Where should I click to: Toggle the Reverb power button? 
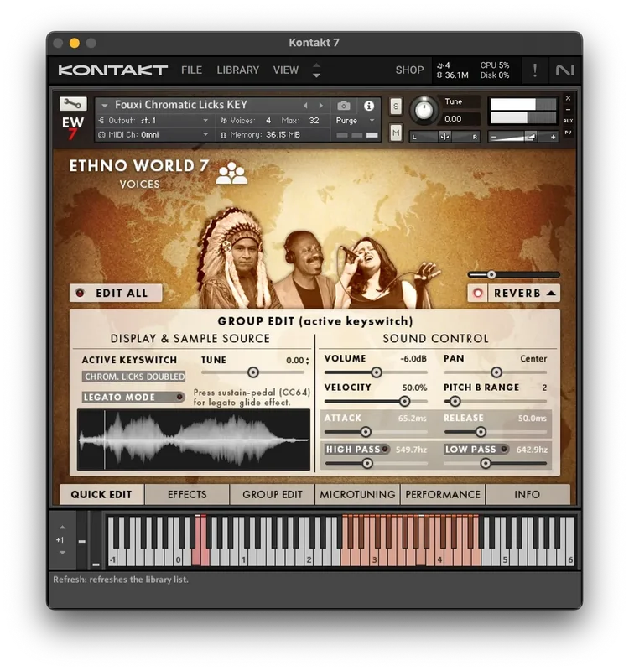pos(477,293)
